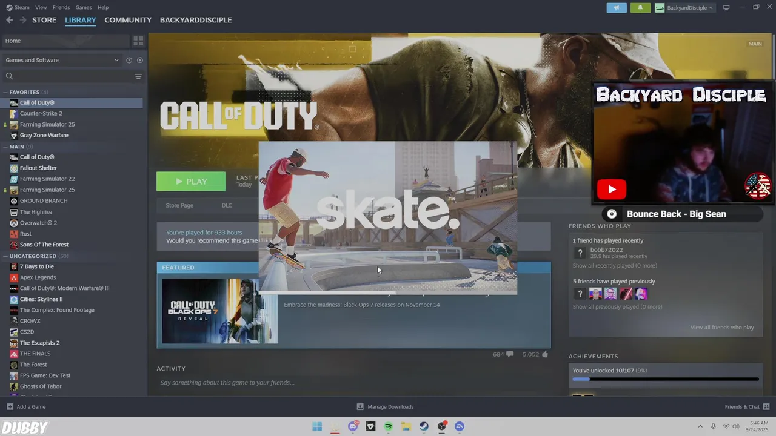Open the Friends menu
The width and height of the screenshot is (776, 436).
(x=61, y=7)
